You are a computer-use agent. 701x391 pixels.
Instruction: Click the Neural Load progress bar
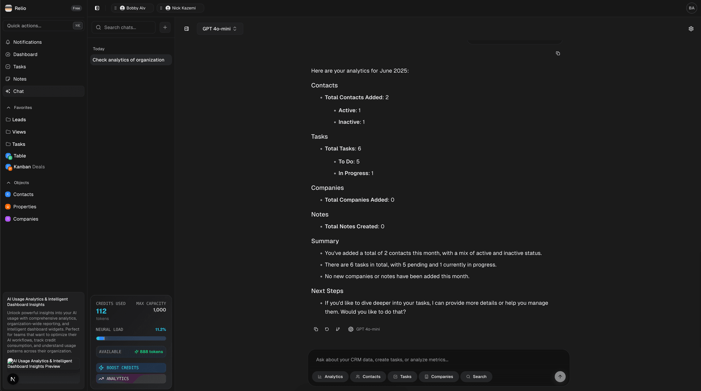coord(131,338)
